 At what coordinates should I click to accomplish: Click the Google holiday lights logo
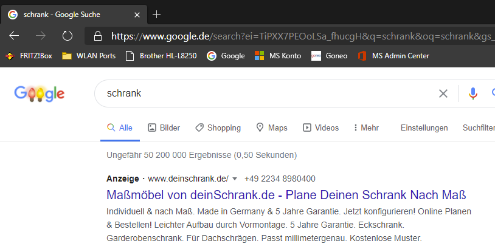tap(40, 94)
